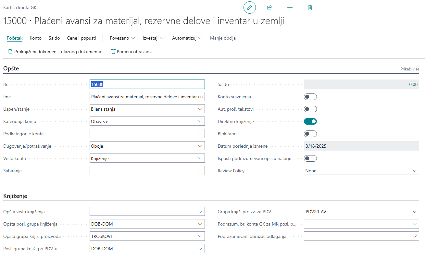Click the share icon at top
425x259 pixels.
click(x=269, y=7)
